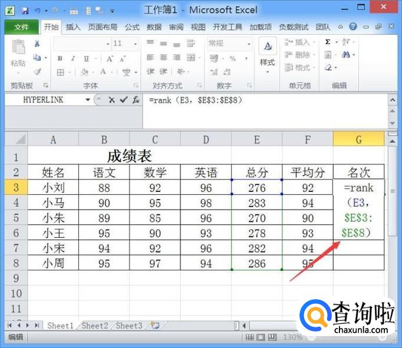Image resolution: width=402 pixels, height=348 pixels.
Task: Switch to the 数据 Data tab
Action: [x=154, y=27]
